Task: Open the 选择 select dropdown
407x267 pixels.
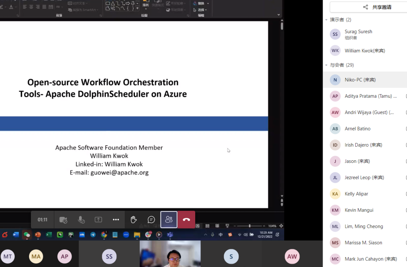Action: tap(200, 10)
